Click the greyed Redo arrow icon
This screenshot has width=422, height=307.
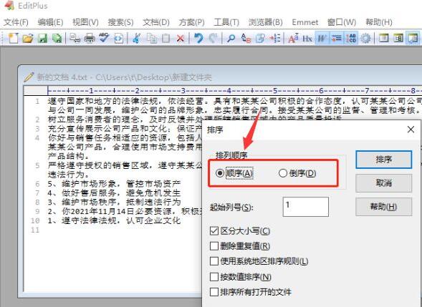213,39
